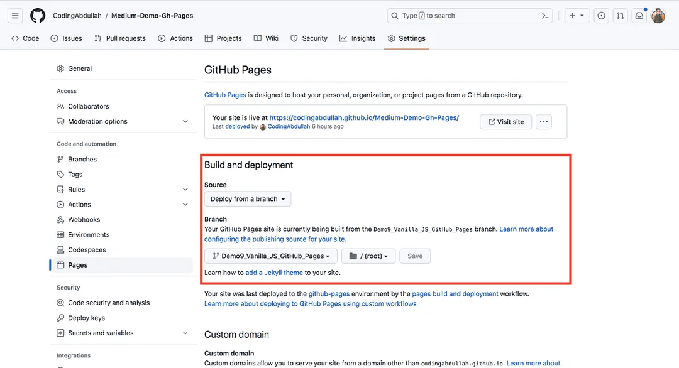The image size is (679, 368).
Task: Open pull requests icon in header
Action: pos(620,16)
